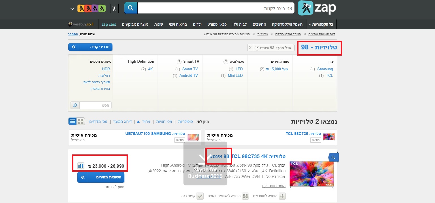Click the zap logo
This screenshot has height=203, width=435.
(x=317, y=8)
